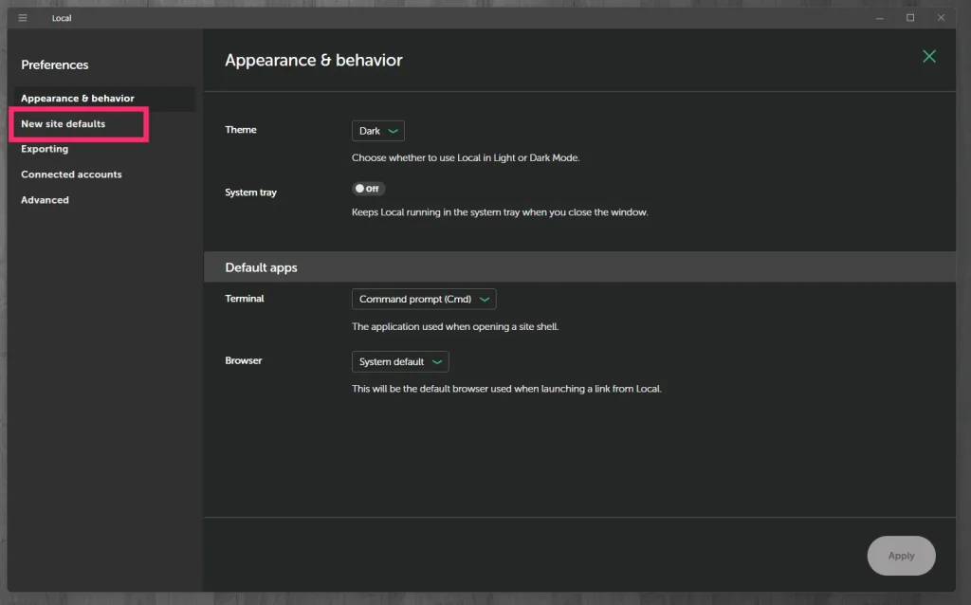Click text 'Keeps Local running in the system tray'
The width and height of the screenshot is (971, 605).
click(435, 212)
